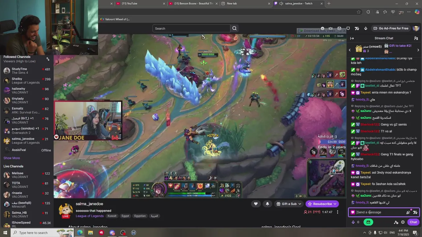Close the Download this video overlay
This screenshot has height=237, width=422.
tap(344, 31)
